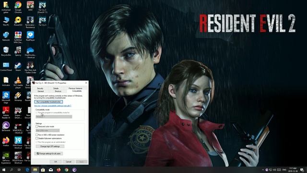Switch to the Shortcut tab
This screenshot has width=307, height=173.
[x=58, y=91]
